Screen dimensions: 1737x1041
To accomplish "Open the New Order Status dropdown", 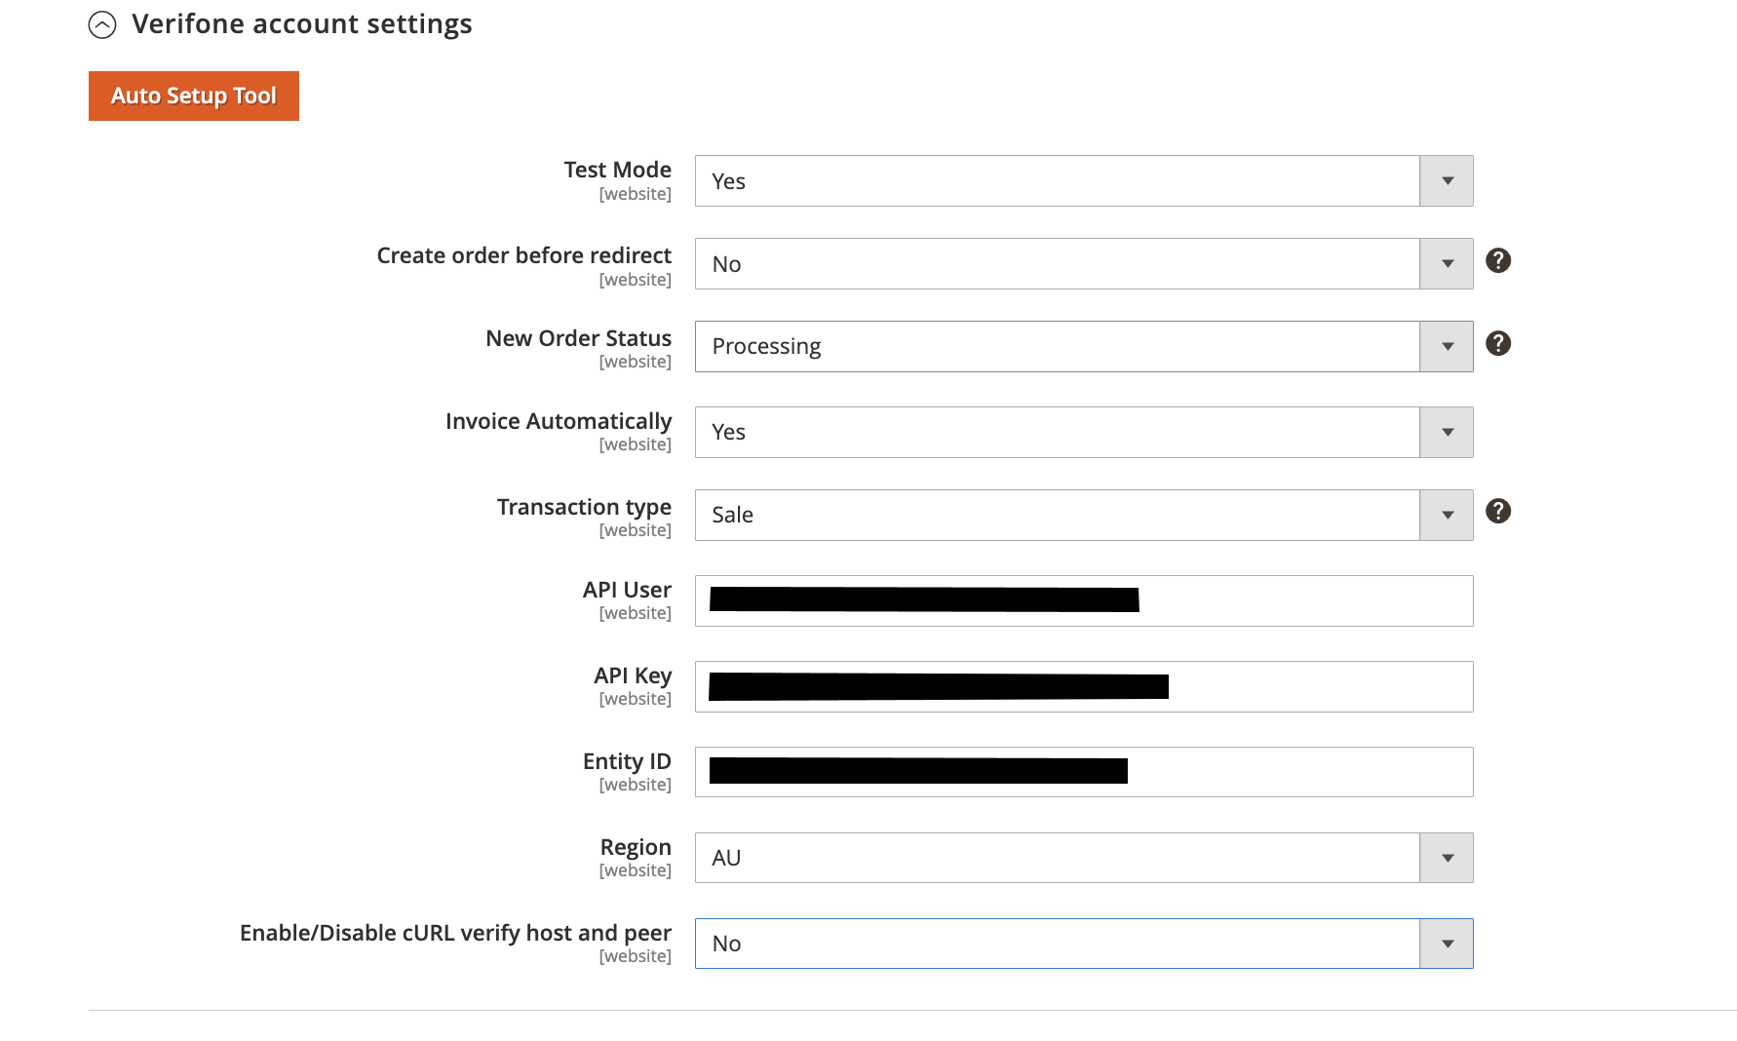I will click(x=1083, y=346).
